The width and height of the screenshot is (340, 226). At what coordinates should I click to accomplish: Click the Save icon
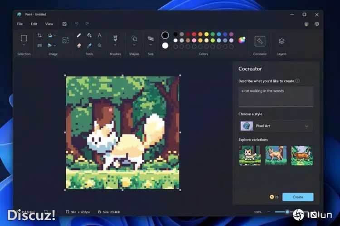64,24
